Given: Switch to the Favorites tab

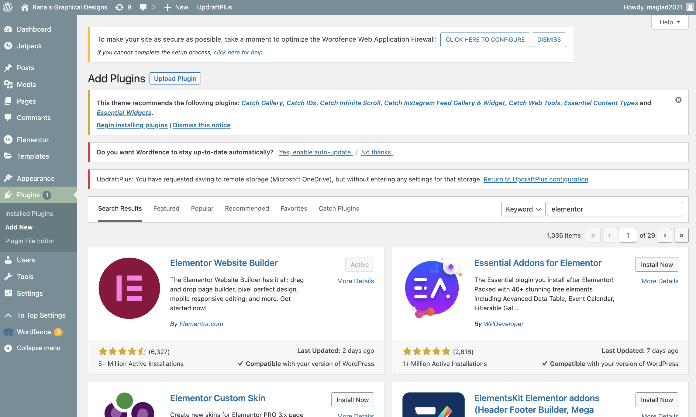Looking at the screenshot, I should coord(294,208).
